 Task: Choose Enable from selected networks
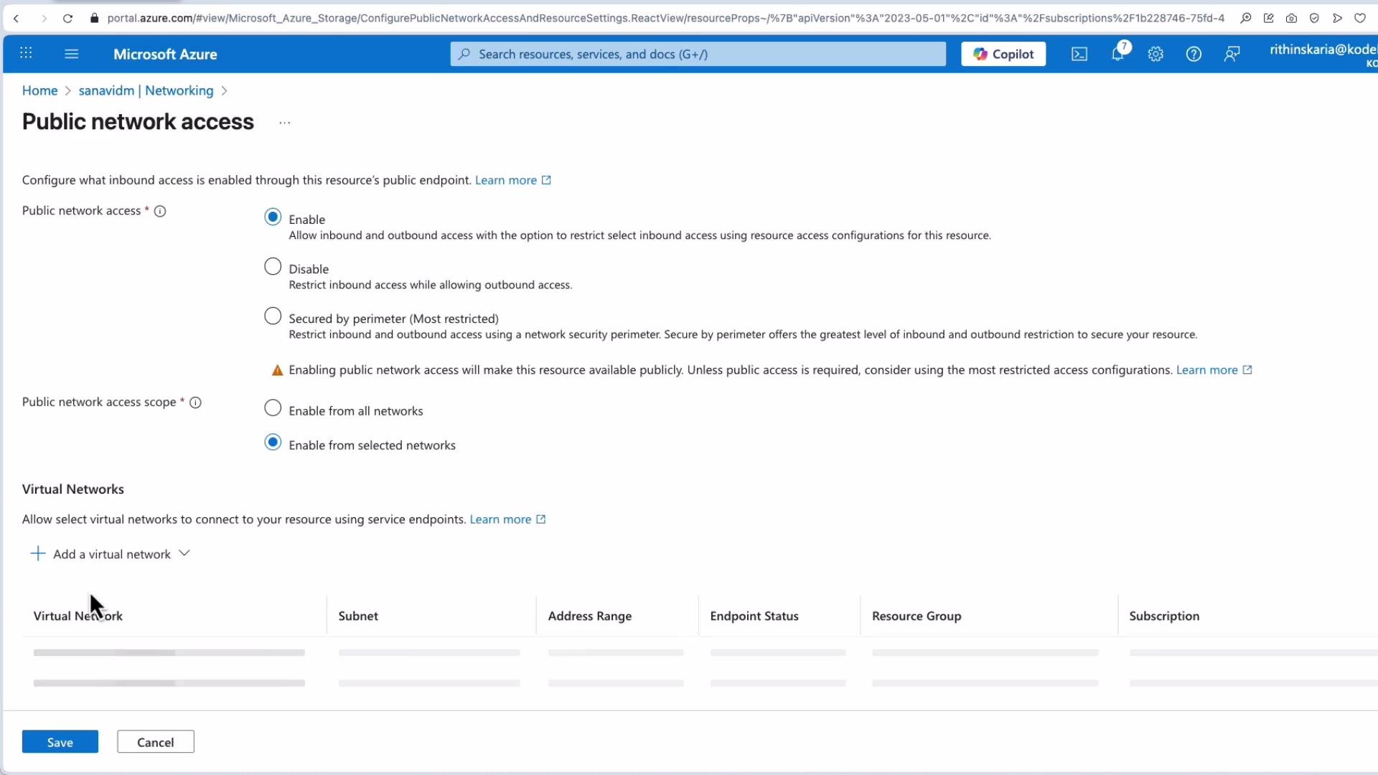pyautogui.click(x=273, y=442)
